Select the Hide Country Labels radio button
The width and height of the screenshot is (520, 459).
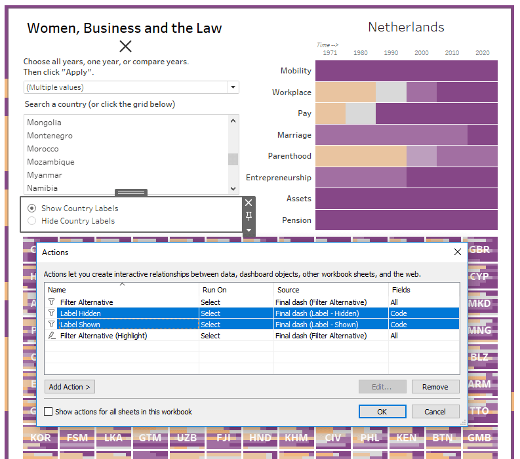[x=32, y=221]
